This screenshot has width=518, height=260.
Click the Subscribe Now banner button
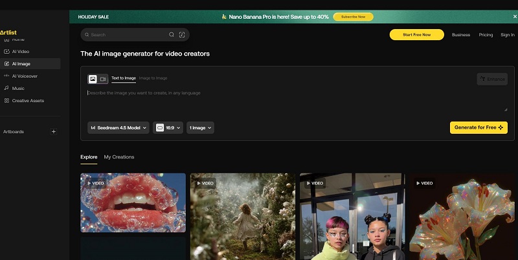[353, 17]
